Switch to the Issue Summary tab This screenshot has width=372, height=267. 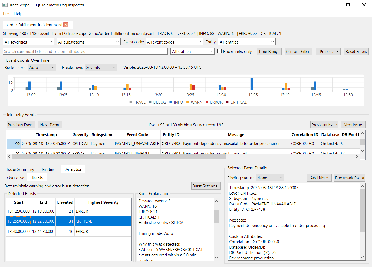pos(21,169)
